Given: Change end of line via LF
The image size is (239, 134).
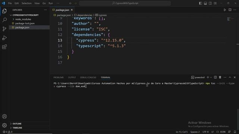Looking at the screenshot, I should pyautogui.click(x=212, y=132).
